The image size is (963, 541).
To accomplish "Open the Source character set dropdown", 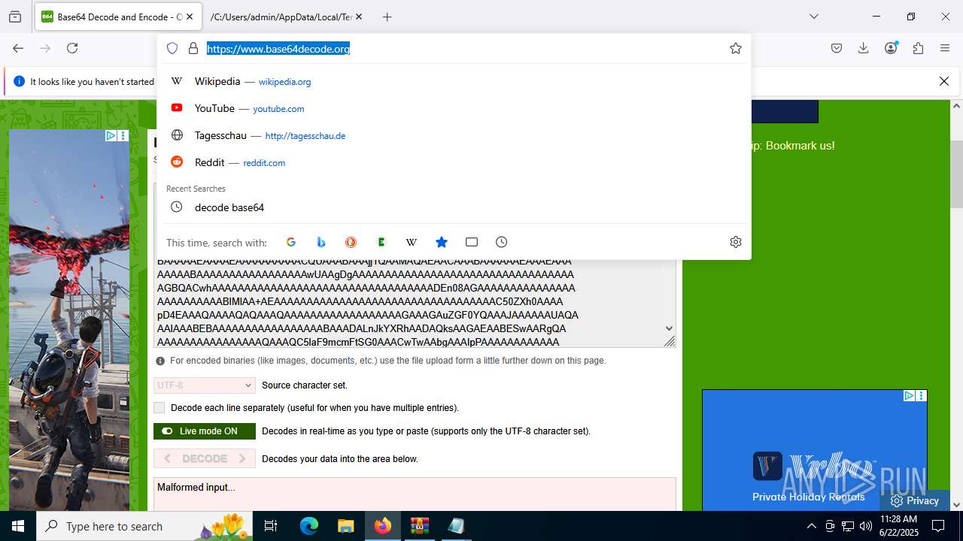I will 205,385.
